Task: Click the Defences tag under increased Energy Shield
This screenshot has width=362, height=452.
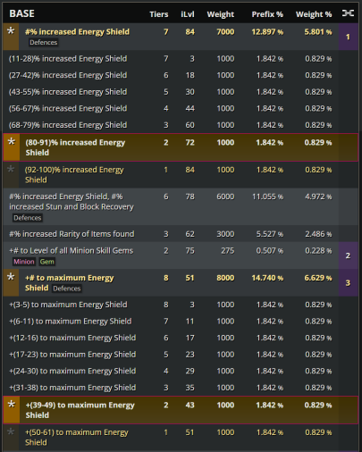Action: tap(43, 42)
